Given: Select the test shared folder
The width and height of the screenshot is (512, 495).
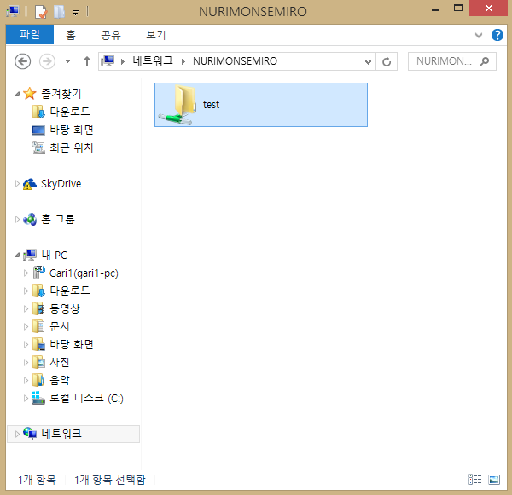Looking at the screenshot, I should [261, 105].
